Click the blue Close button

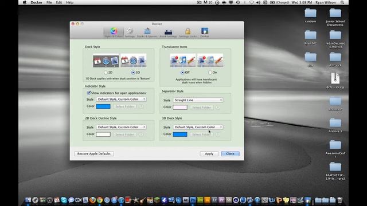click(230, 154)
